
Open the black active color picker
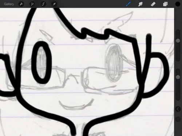178,4
